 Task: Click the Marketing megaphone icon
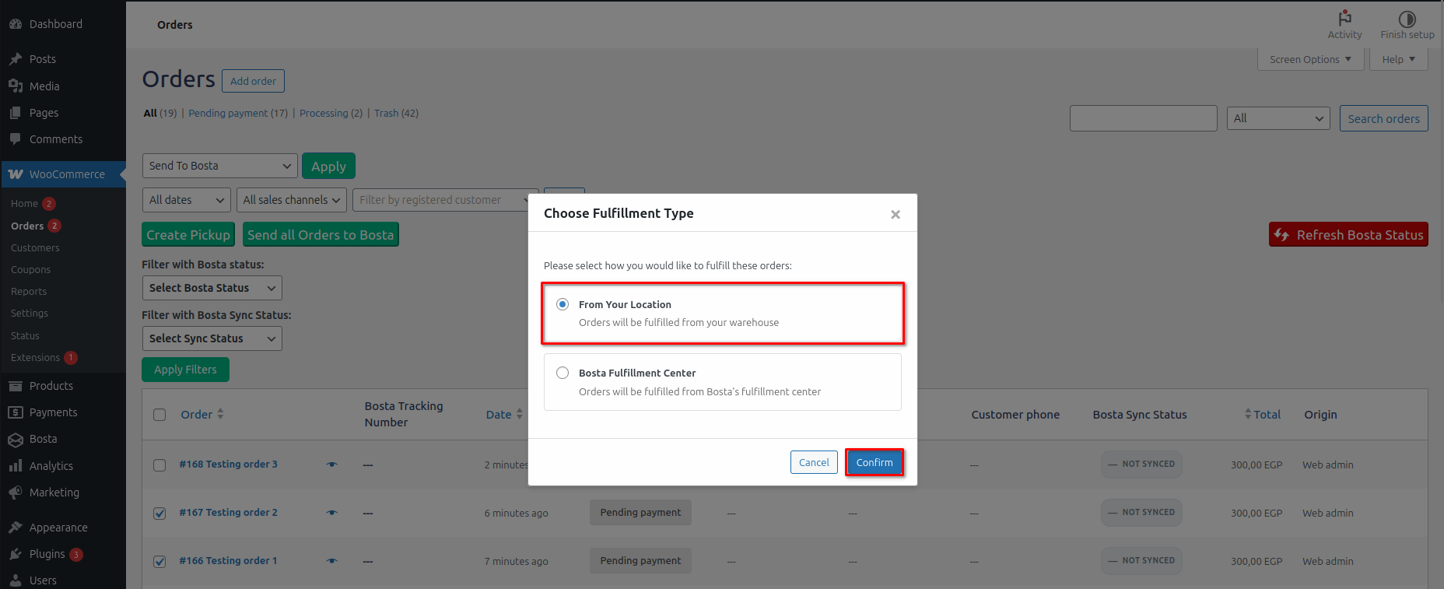click(x=16, y=493)
